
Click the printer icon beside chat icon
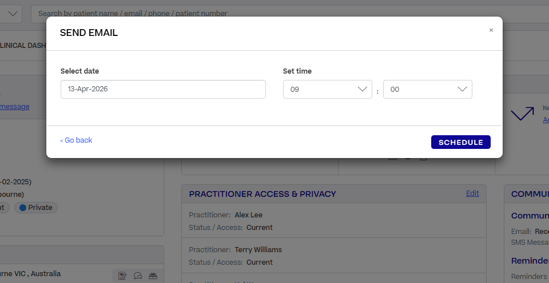tap(153, 276)
